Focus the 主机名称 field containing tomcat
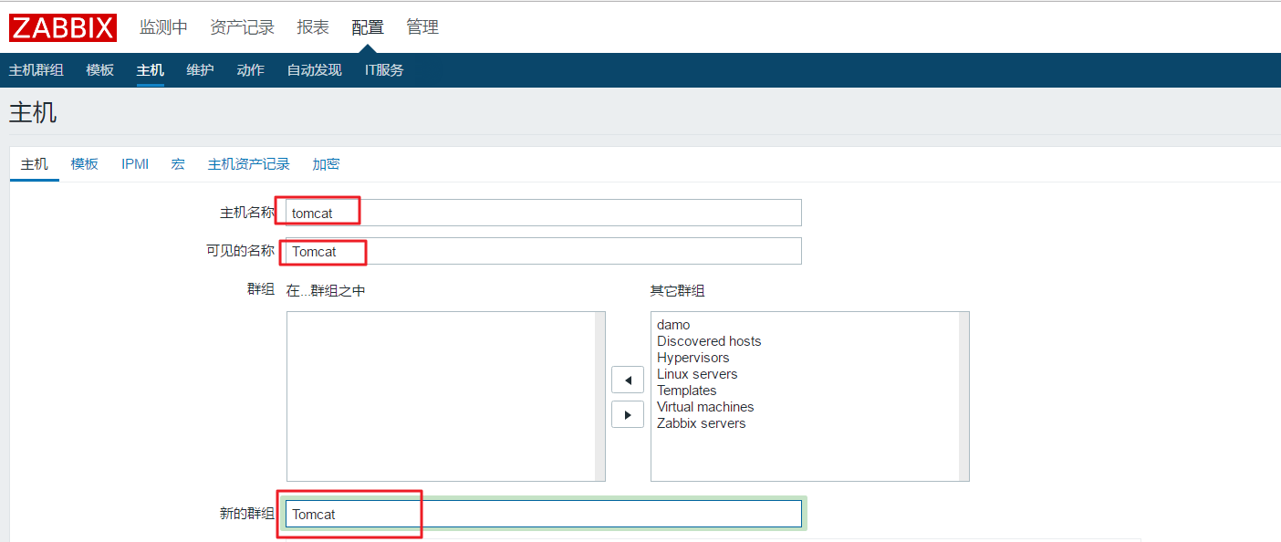 tap(544, 213)
